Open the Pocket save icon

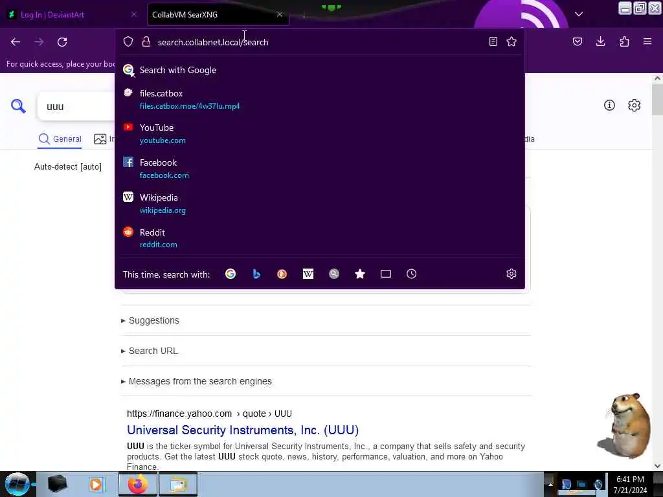578,41
